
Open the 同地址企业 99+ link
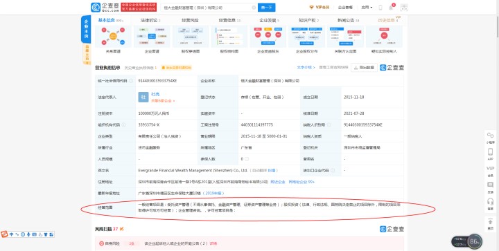(301, 182)
